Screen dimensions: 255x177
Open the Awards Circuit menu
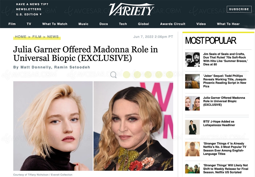point(173,24)
